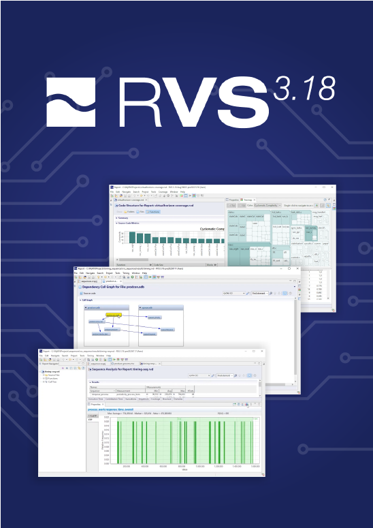The height and width of the screenshot is (528, 373).
Task: Click the yellow highlighted node in prodcon.adb
Action: click(x=113, y=315)
